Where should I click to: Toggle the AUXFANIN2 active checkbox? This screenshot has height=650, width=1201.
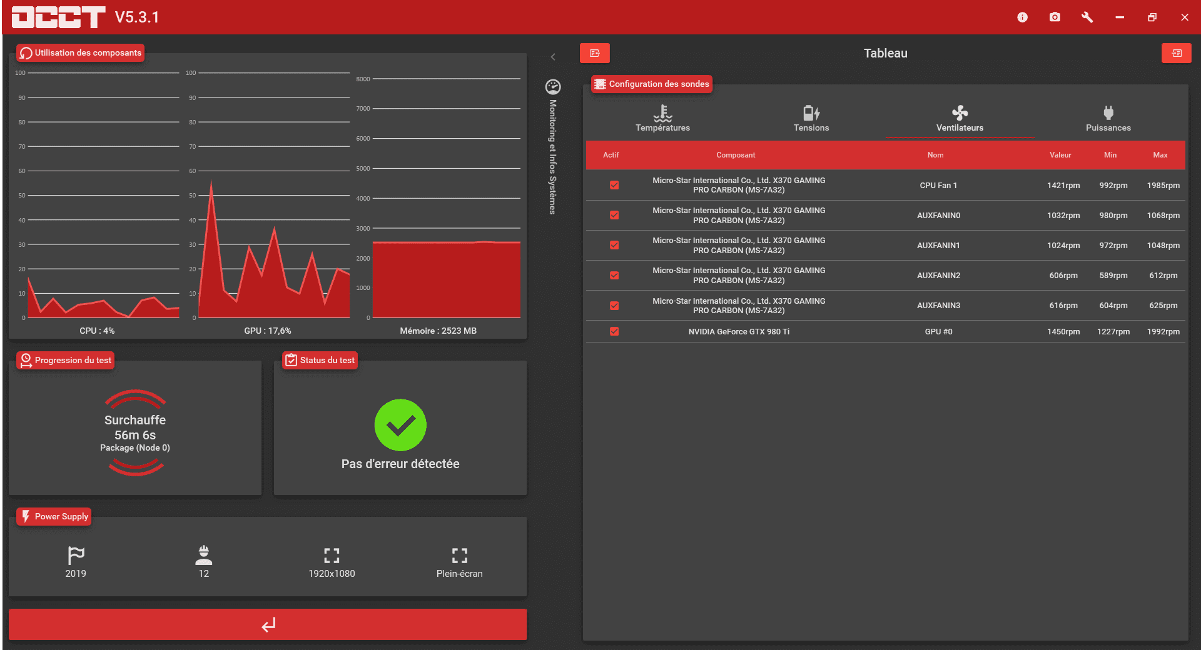(x=614, y=276)
